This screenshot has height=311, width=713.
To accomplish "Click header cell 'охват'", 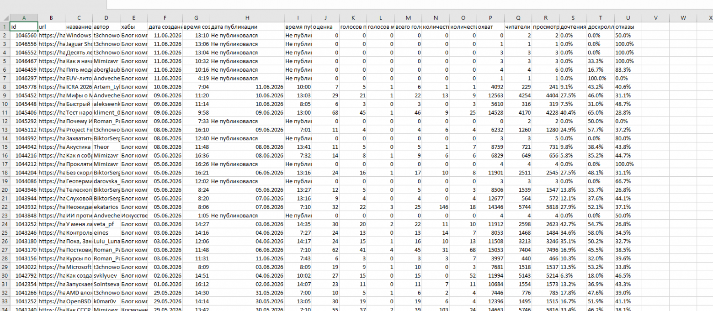I will tap(490, 26).
